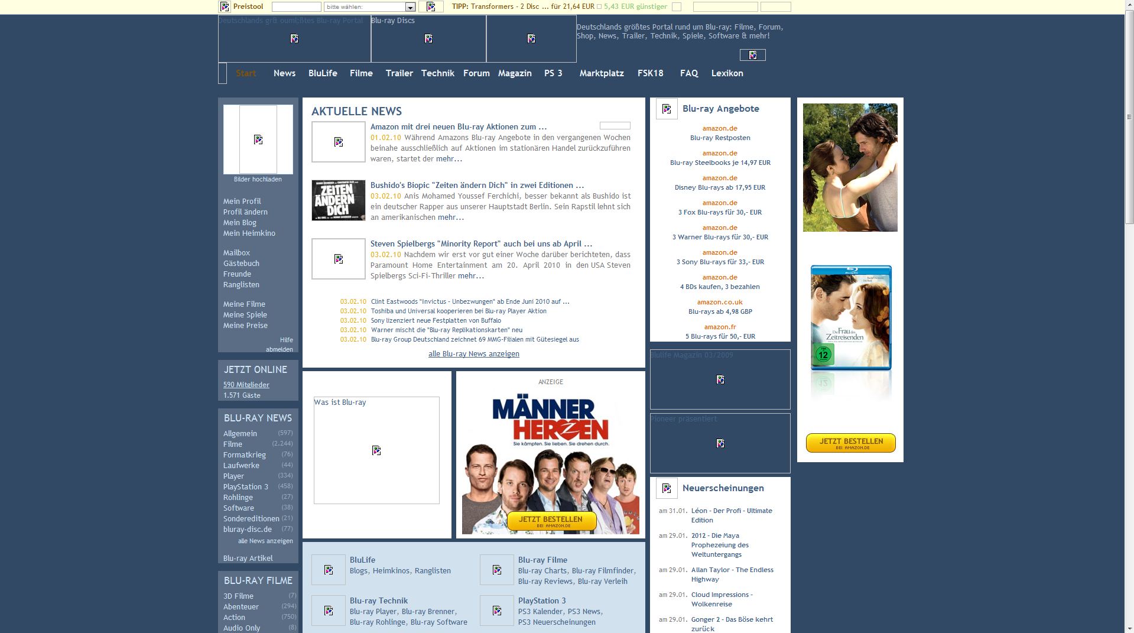
Task: Open the 590 Mitglieder online link
Action: [246, 385]
